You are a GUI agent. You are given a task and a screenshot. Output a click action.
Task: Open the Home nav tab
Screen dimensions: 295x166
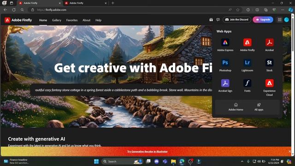(x=43, y=20)
